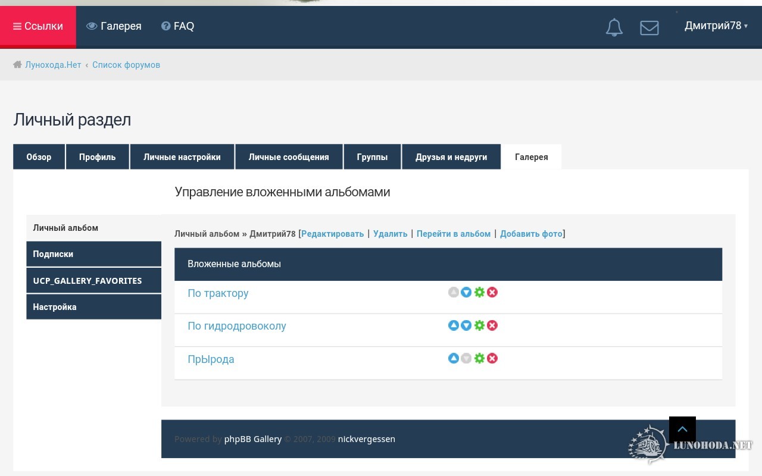Click the Добавить фото link
Image resolution: width=762 pixels, height=476 pixels.
(531, 234)
